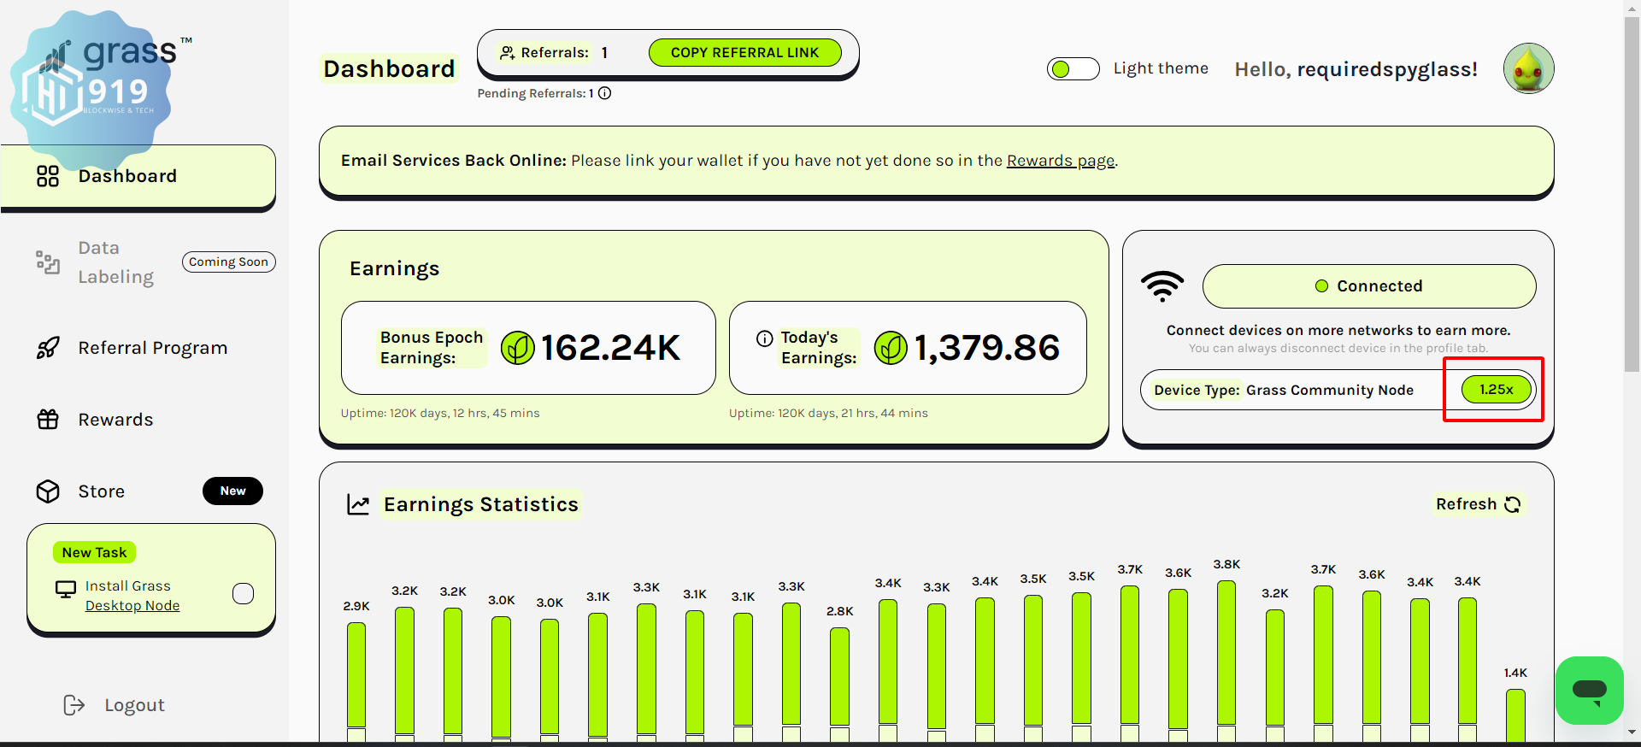Click the New Task label
1641x747 pixels.
pyautogui.click(x=94, y=553)
